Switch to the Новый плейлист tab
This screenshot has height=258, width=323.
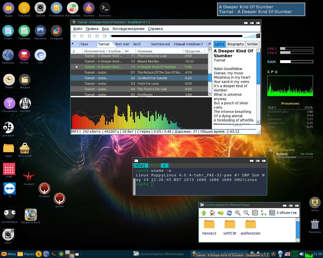tap(189, 44)
